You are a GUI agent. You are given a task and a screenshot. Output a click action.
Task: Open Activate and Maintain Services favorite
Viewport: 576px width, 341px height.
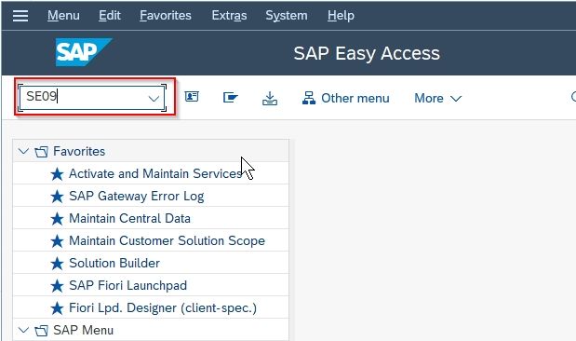pos(155,173)
